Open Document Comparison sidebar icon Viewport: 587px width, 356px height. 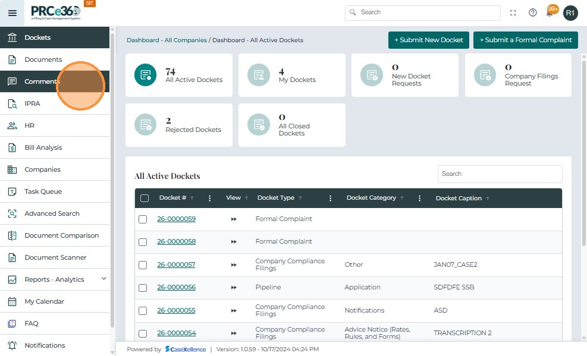click(x=12, y=235)
